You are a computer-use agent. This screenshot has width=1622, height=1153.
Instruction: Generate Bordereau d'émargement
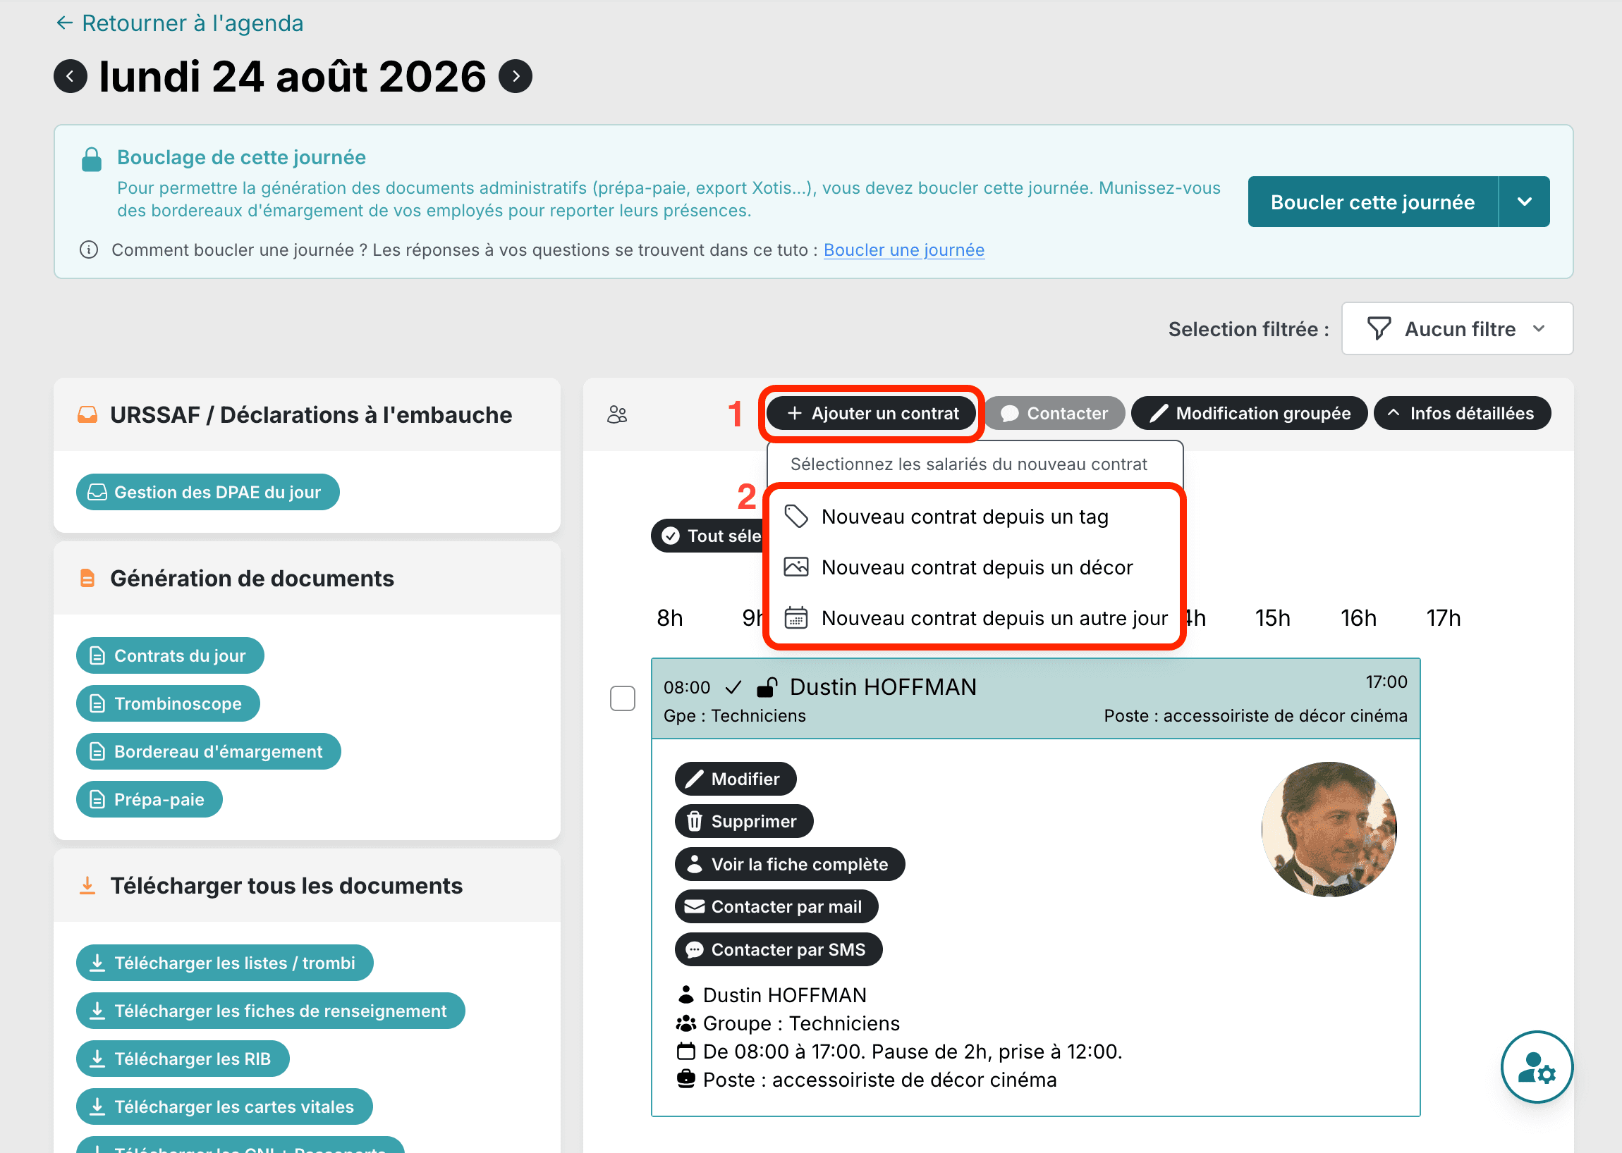pyautogui.click(x=208, y=751)
